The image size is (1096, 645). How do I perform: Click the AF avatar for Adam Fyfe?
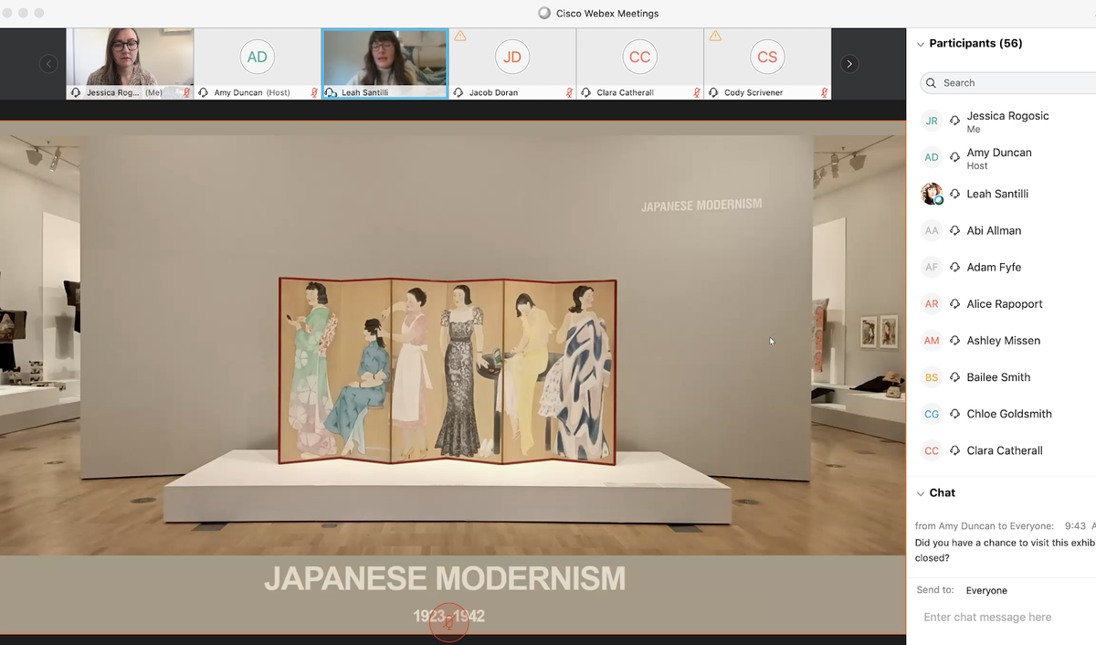point(932,267)
